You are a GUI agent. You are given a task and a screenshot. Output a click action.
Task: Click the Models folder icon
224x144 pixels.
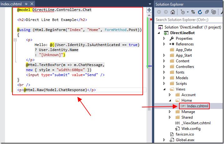point(172,78)
